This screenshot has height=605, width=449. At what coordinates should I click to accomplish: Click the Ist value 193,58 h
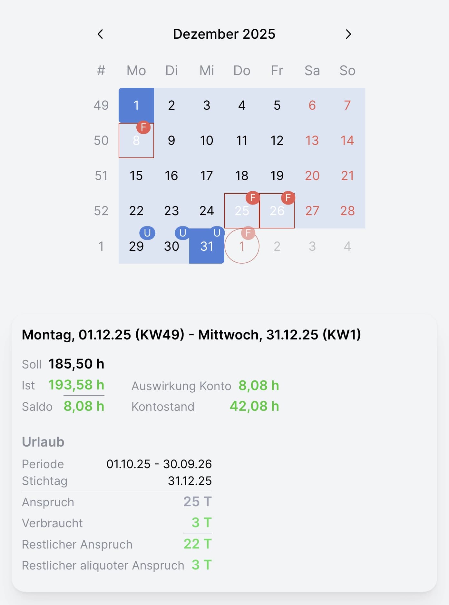tap(76, 385)
